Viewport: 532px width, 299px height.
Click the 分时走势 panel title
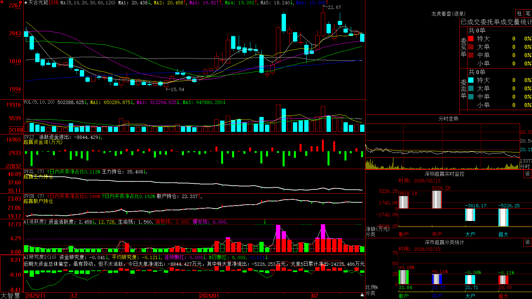click(x=448, y=119)
